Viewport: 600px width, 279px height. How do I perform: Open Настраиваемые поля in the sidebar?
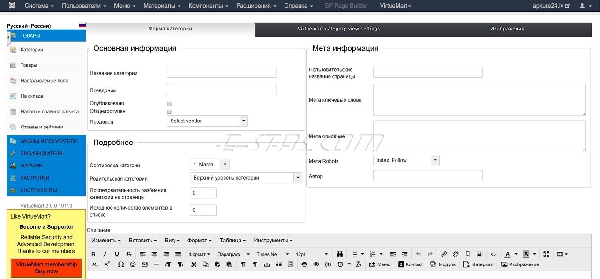pos(44,81)
